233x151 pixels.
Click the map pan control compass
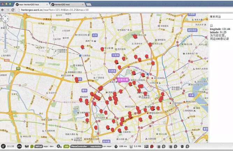point(5,18)
